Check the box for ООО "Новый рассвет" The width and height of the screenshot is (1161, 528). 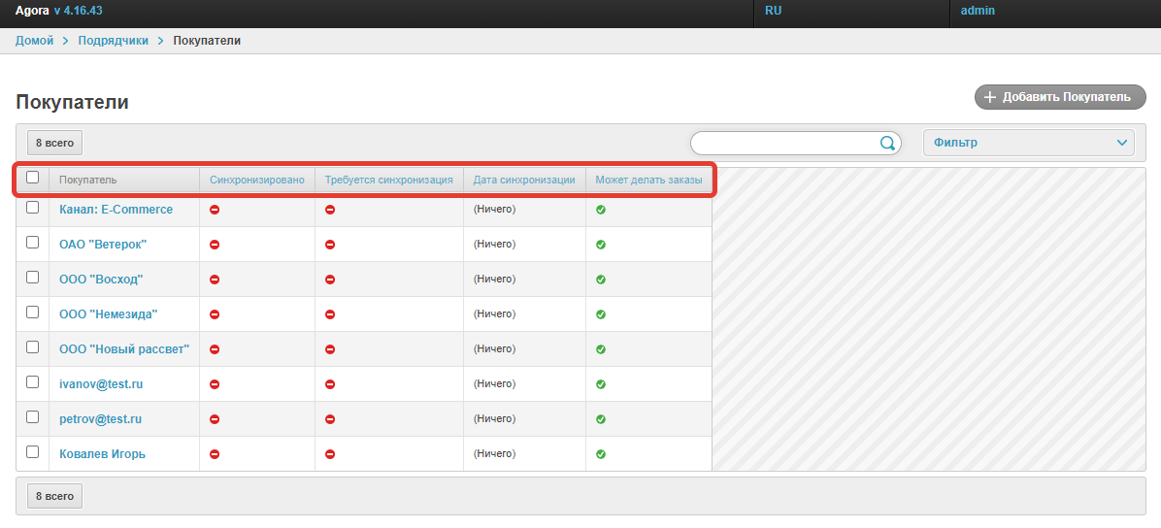[33, 346]
